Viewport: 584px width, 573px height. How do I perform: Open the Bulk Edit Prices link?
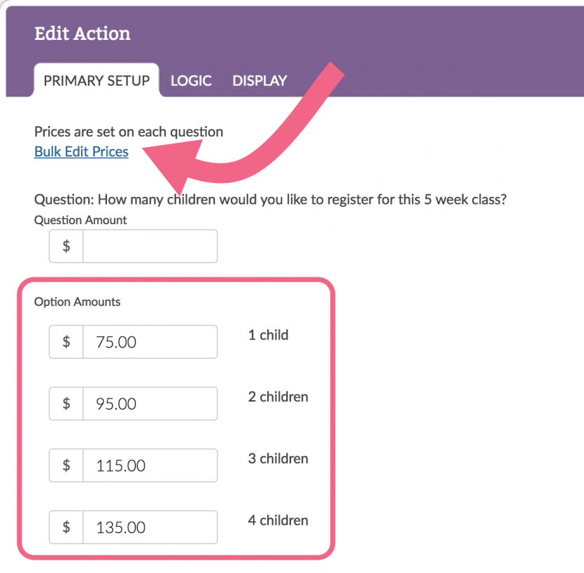point(81,151)
